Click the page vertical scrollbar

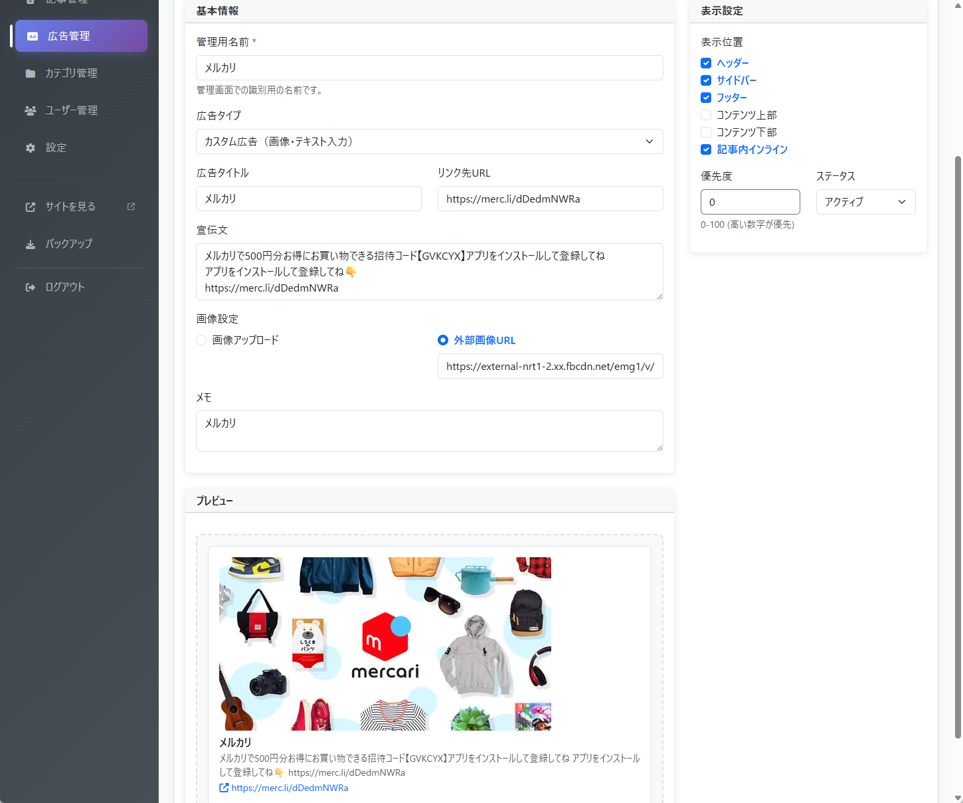tap(957, 445)
